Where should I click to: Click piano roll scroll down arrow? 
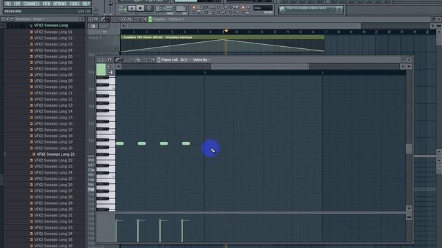tap(409, 208)
